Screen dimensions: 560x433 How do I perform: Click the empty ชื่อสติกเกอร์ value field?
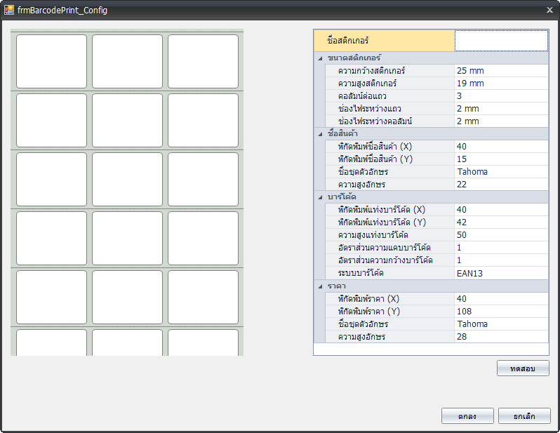pyautogui.click(x=501, y=41)
